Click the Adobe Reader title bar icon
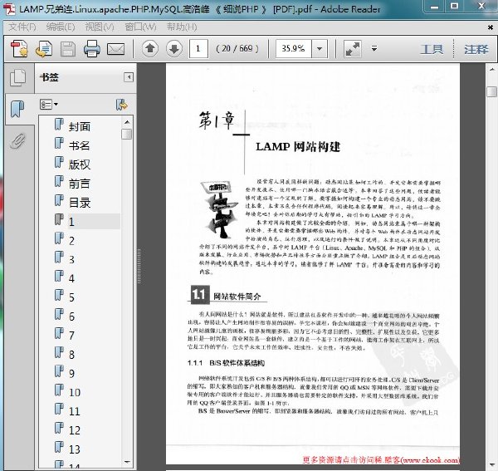Screen dimensions: 498x471 pos(9,9)
